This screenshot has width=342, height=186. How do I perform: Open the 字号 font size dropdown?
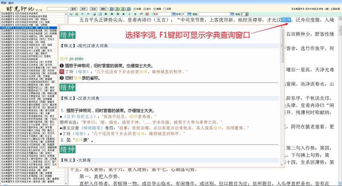tap(189, 14)
